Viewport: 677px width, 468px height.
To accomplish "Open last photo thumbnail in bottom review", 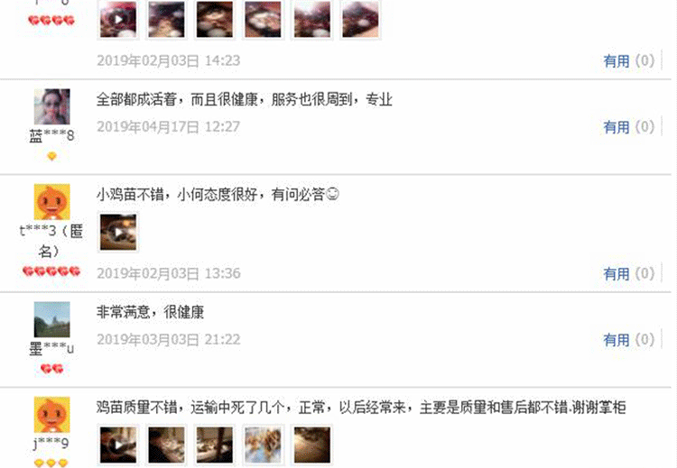I will [312, 445].
